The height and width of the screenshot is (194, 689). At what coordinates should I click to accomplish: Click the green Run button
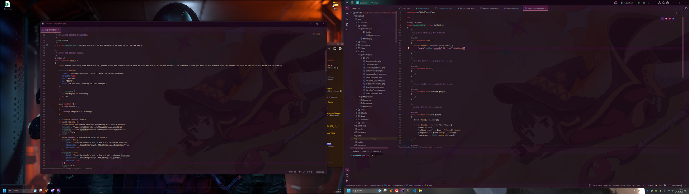coord(639,3)
